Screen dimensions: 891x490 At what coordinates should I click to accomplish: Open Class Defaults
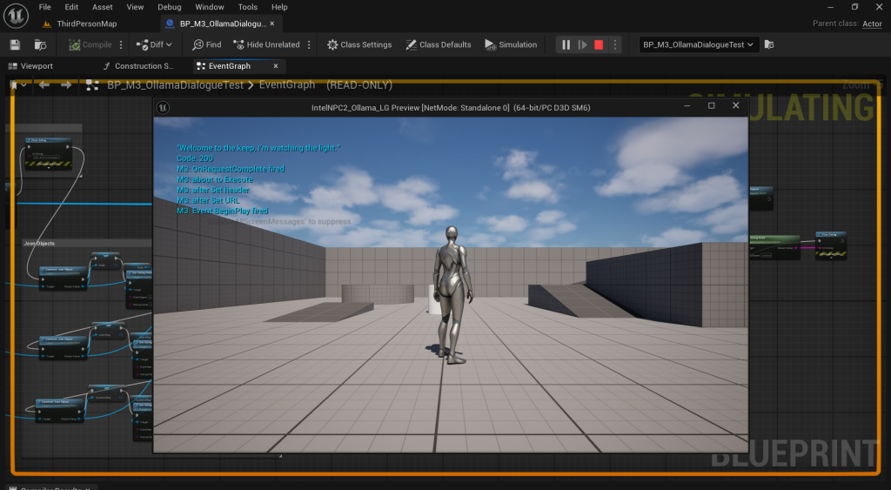[439, 45]
